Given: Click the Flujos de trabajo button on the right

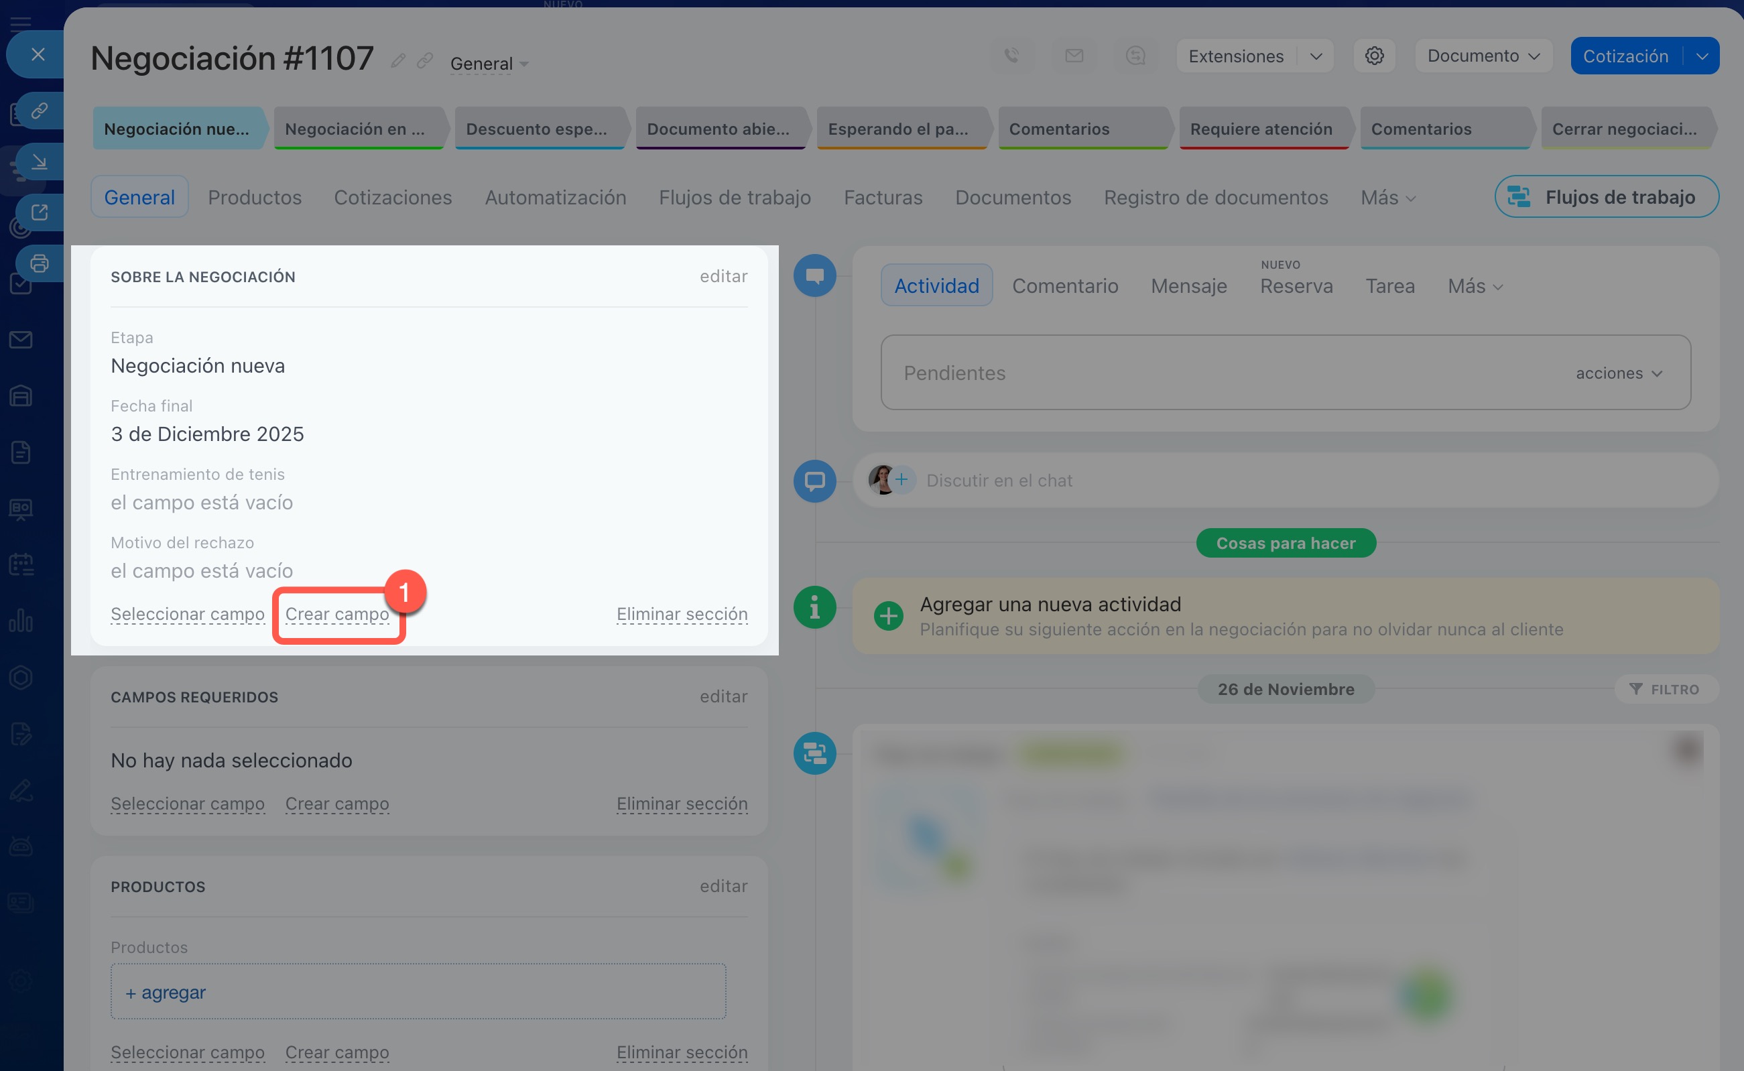Looking at the screenshot, I should [1607, 197].
